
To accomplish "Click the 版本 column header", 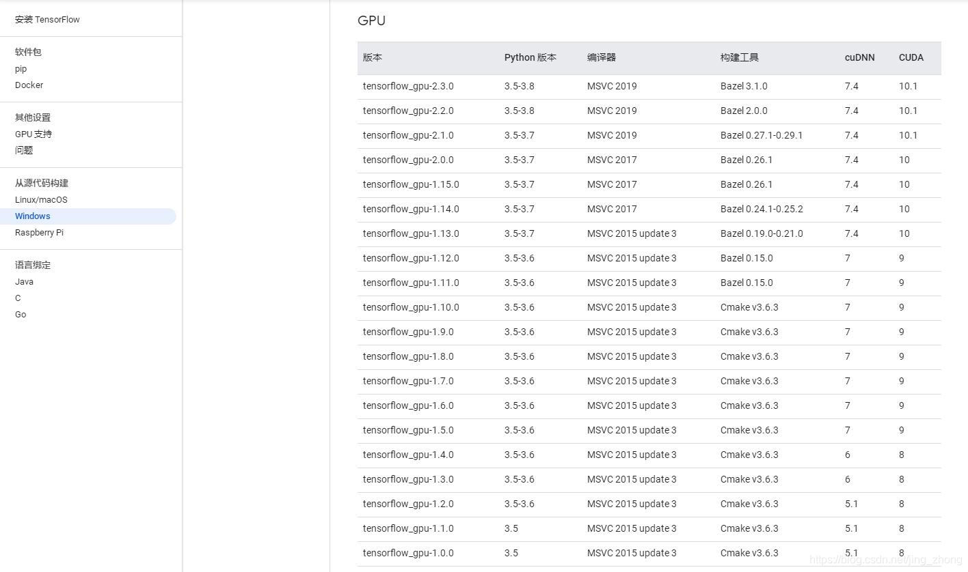I will coord(373,58).
